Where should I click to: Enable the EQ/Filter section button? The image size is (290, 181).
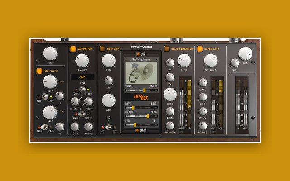pyautogui.click(x=102, y=48)
